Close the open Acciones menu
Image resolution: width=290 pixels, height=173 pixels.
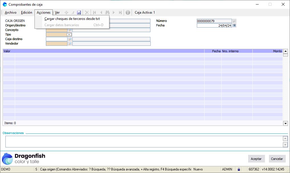(x=44, y=12)
